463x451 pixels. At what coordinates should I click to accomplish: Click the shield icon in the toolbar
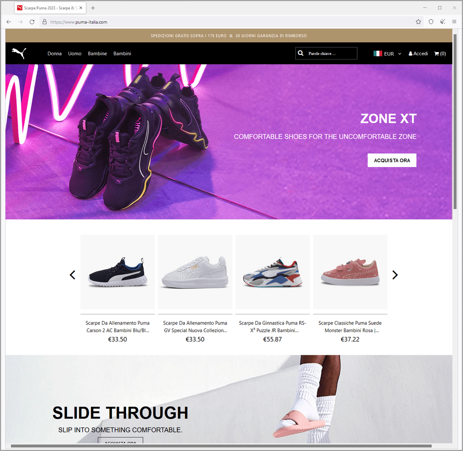[x=431, y=22]
